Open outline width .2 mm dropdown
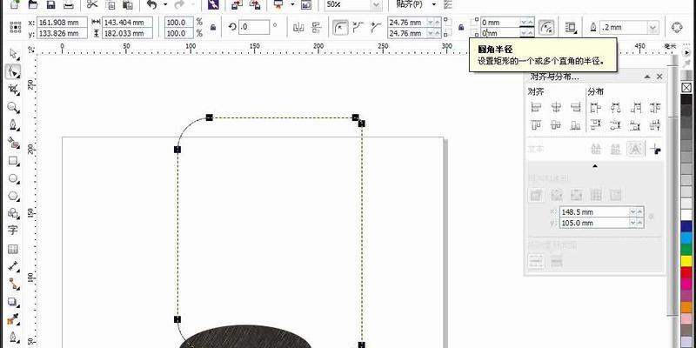The height and width of the screenshot is (348, 696). 652,28
